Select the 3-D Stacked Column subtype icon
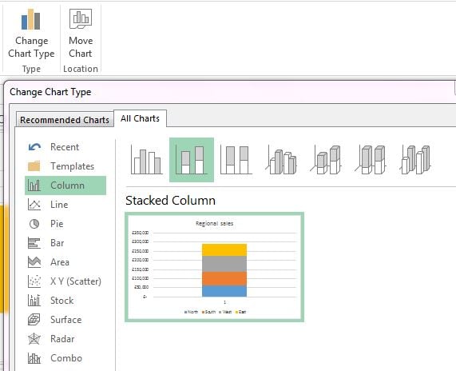Viewport: 456px width, 371px height. point(326,160)
